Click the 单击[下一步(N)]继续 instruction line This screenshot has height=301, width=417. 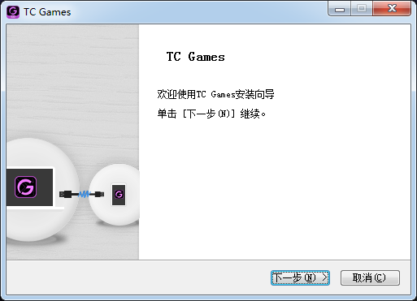coord(211,114)
